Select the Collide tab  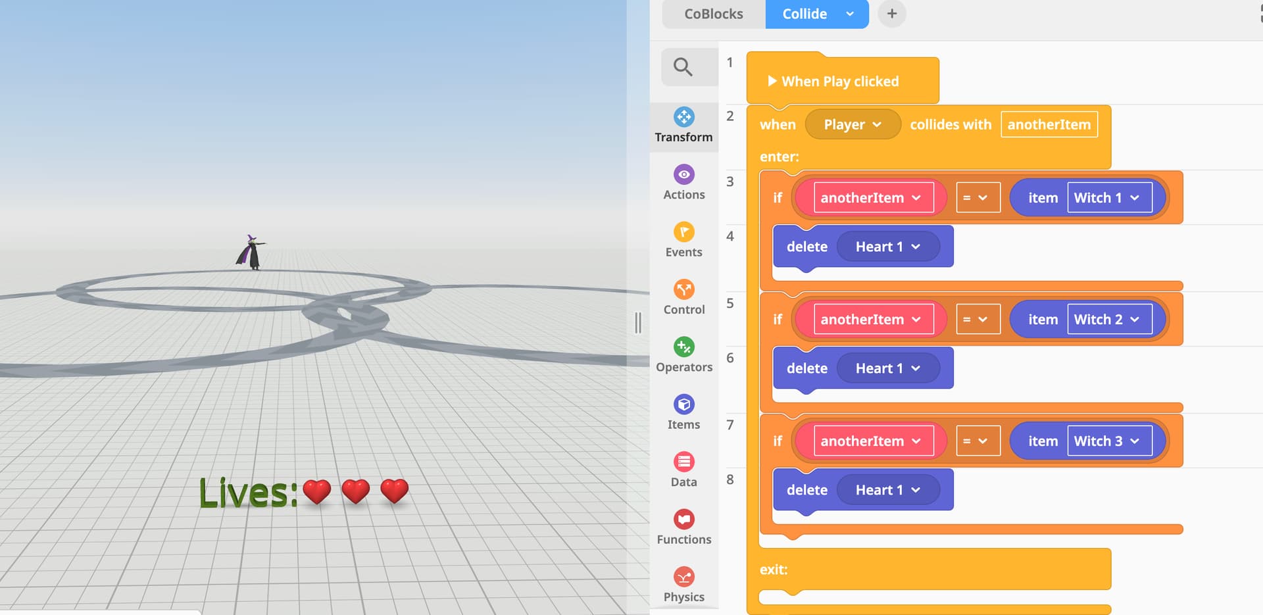(805, 14)
